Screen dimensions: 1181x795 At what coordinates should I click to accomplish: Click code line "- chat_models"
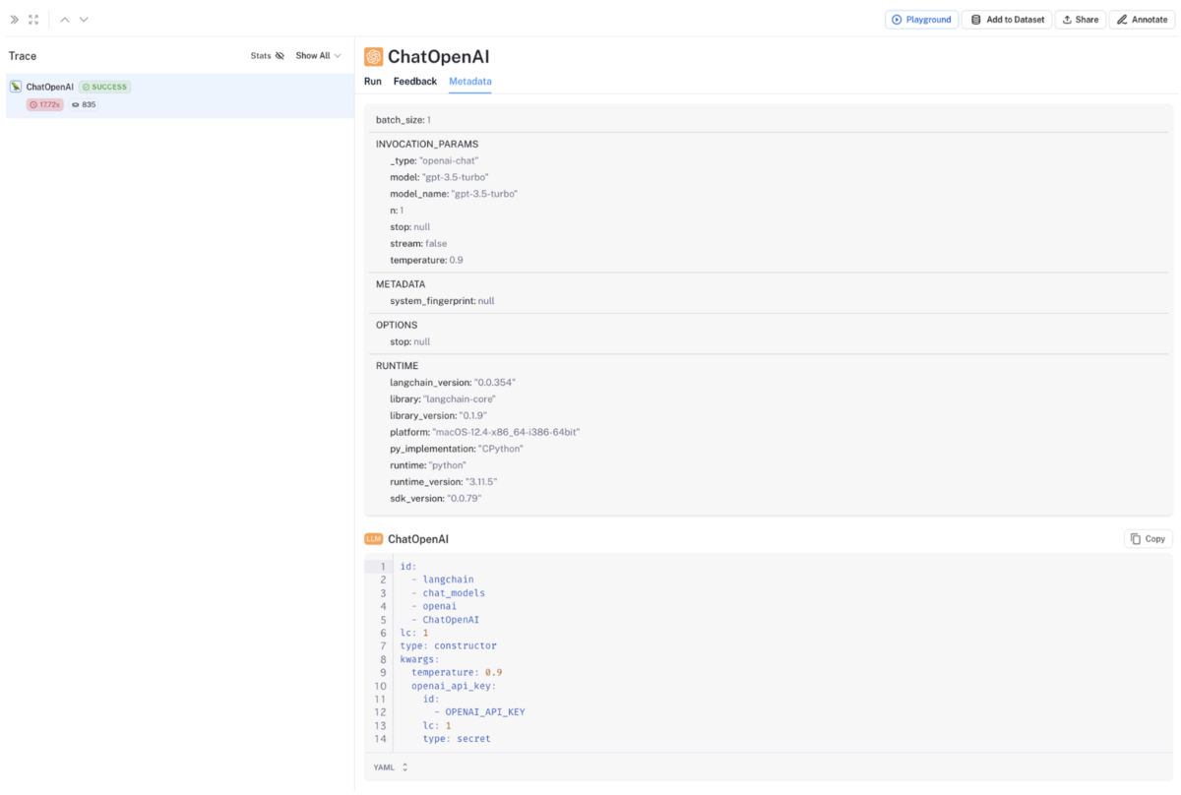pos(449,593)
